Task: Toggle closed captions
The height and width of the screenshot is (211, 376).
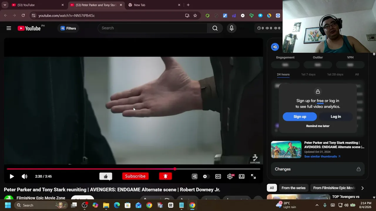Action: (218, 176)
